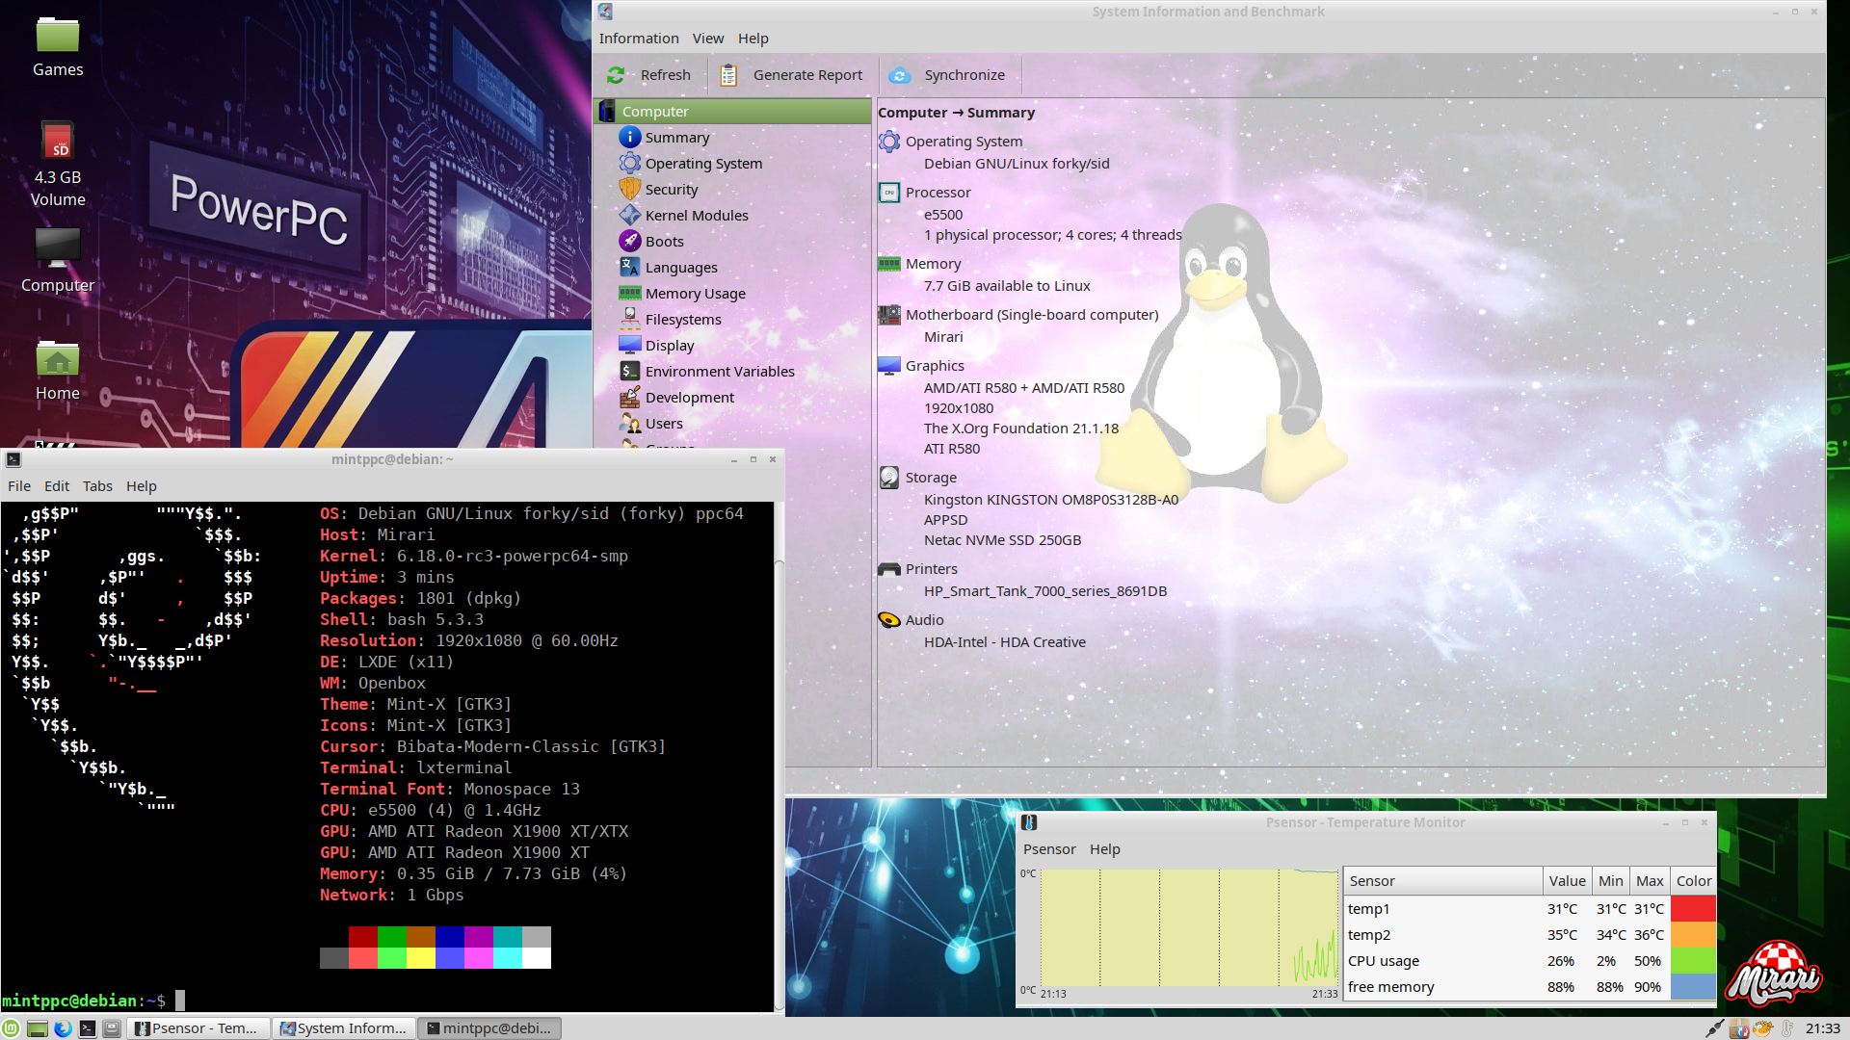Screen dimensions: 1850x1040
Task: Switch to System Inform... taskbar button
Action: coord(344,1028)
